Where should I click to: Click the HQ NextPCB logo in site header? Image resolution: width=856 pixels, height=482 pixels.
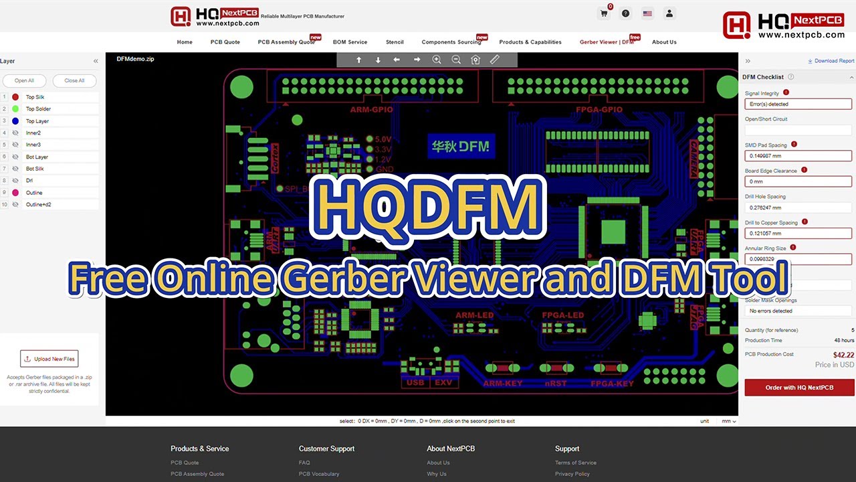point(215,16)
